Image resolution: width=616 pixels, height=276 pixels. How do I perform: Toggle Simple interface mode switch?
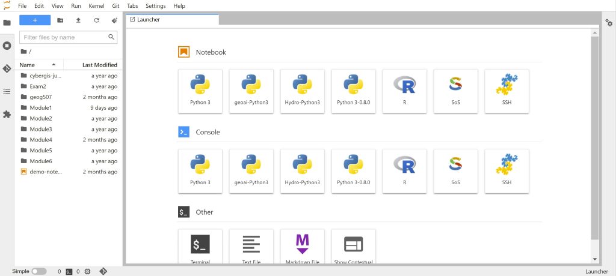coord(38,271)
